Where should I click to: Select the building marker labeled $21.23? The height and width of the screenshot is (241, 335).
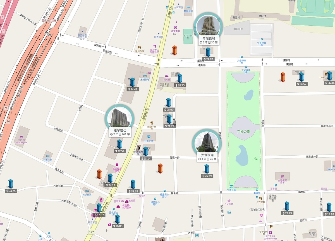click(169, 119)
